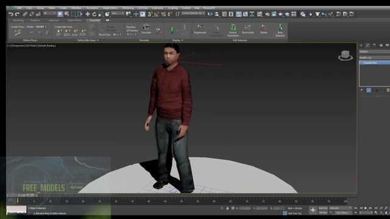Image resolution: width=390 pixels, height=219 pixels.
Task: Select the Select Object tool
Action: pos(60,14)
